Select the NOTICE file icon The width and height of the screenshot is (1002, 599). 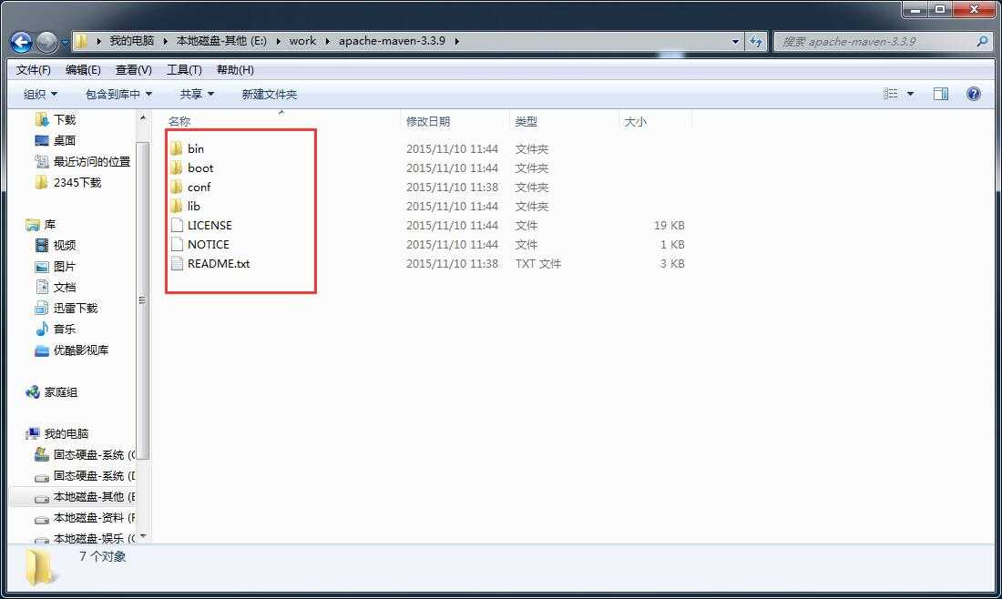click(177, 244)
